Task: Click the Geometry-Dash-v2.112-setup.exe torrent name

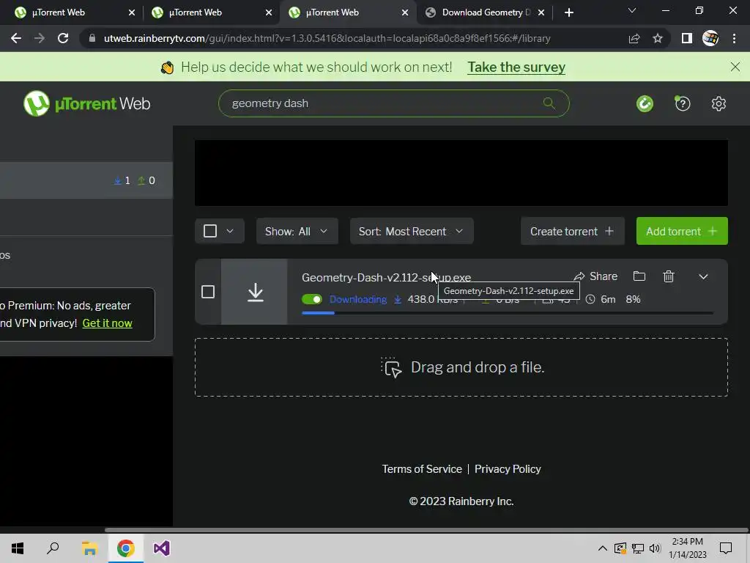Action: [386, 278]
